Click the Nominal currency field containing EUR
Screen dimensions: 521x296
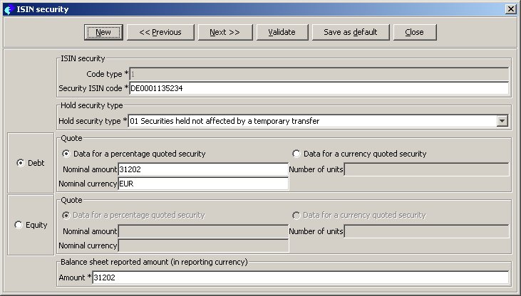203,184
